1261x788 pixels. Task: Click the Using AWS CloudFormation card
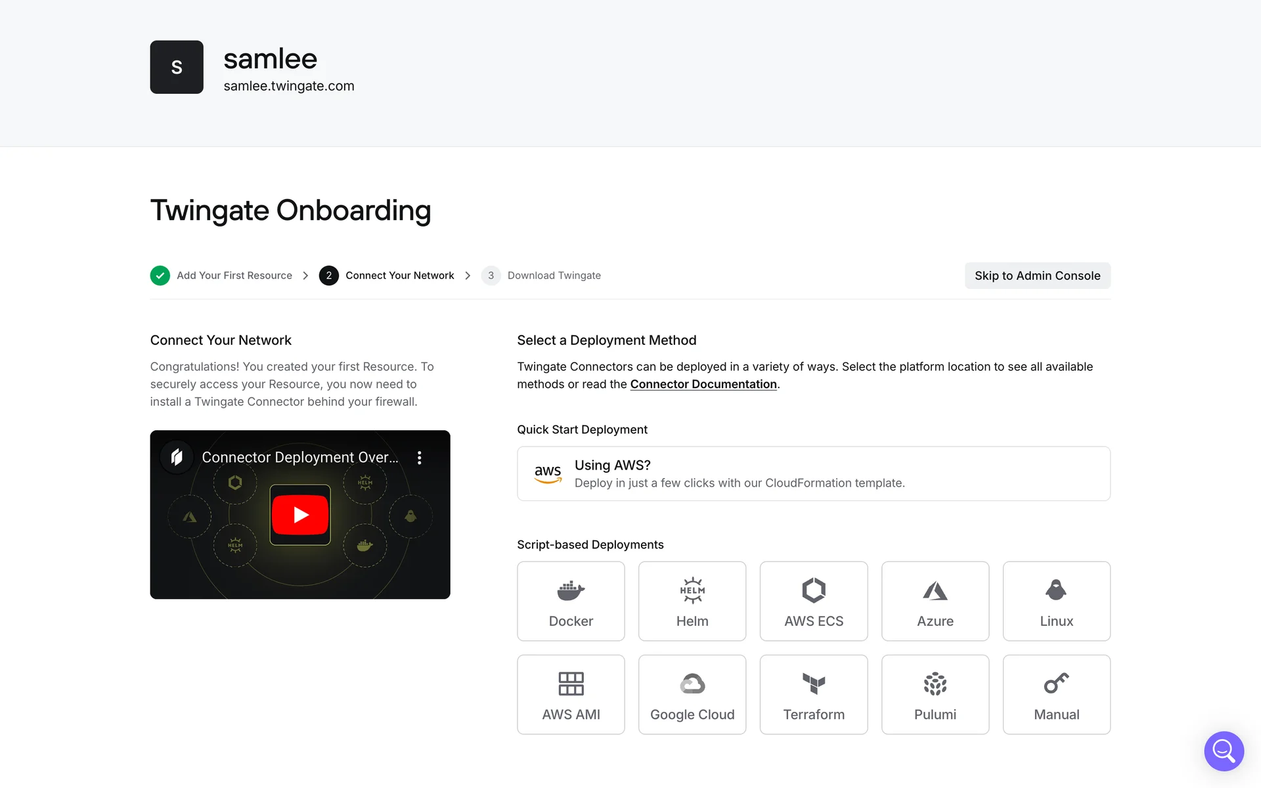(813, 473)
